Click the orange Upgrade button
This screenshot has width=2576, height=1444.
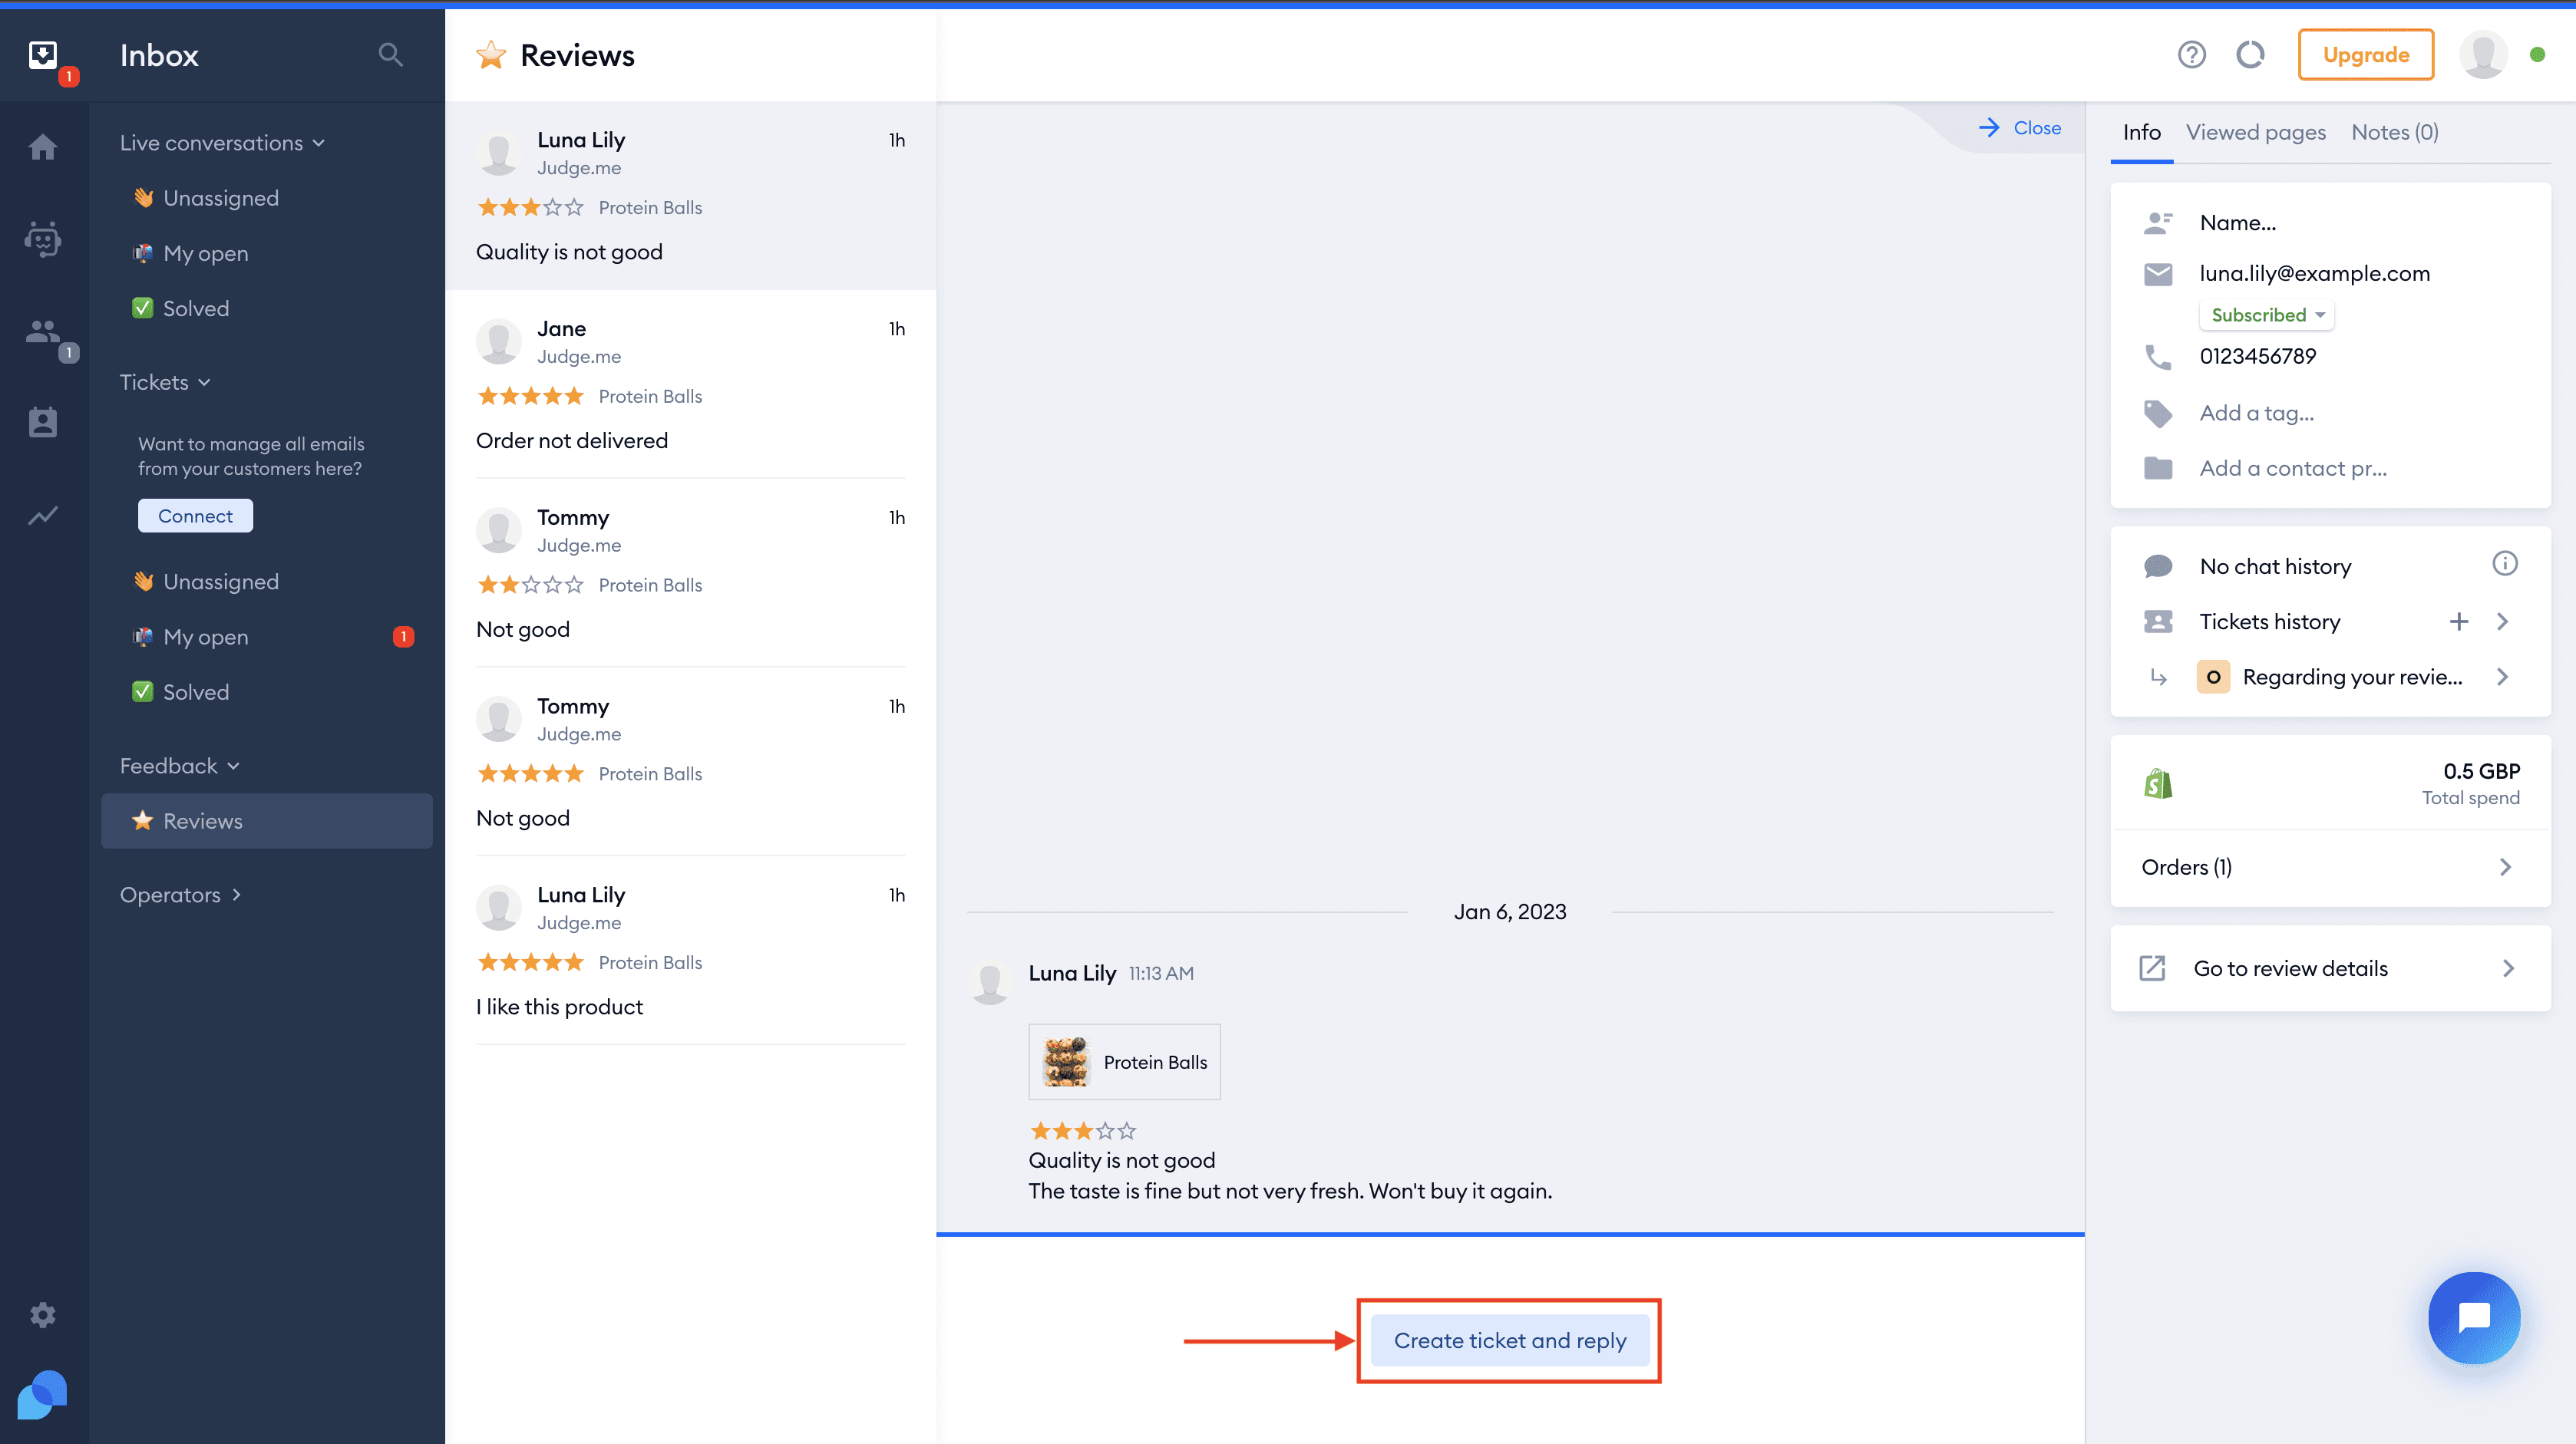click(2365, 55)
